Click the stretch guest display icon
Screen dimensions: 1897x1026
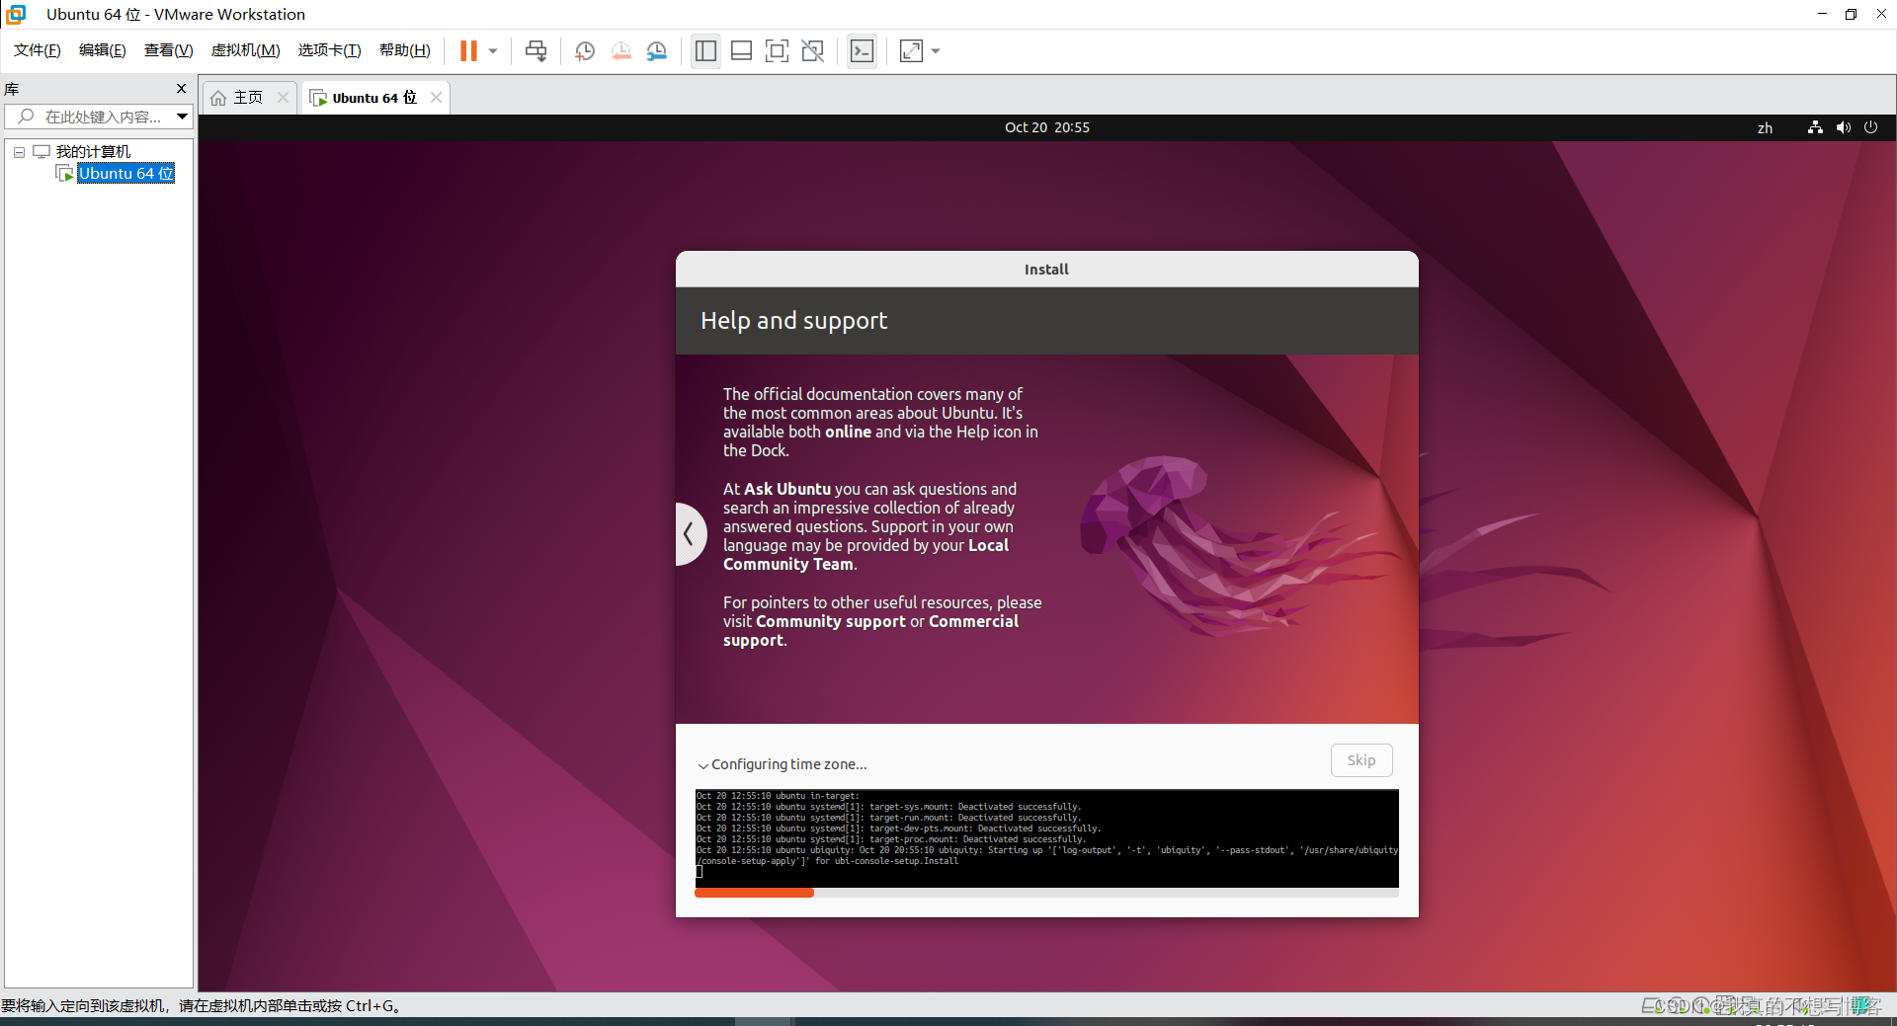click(x=911, y=51)
